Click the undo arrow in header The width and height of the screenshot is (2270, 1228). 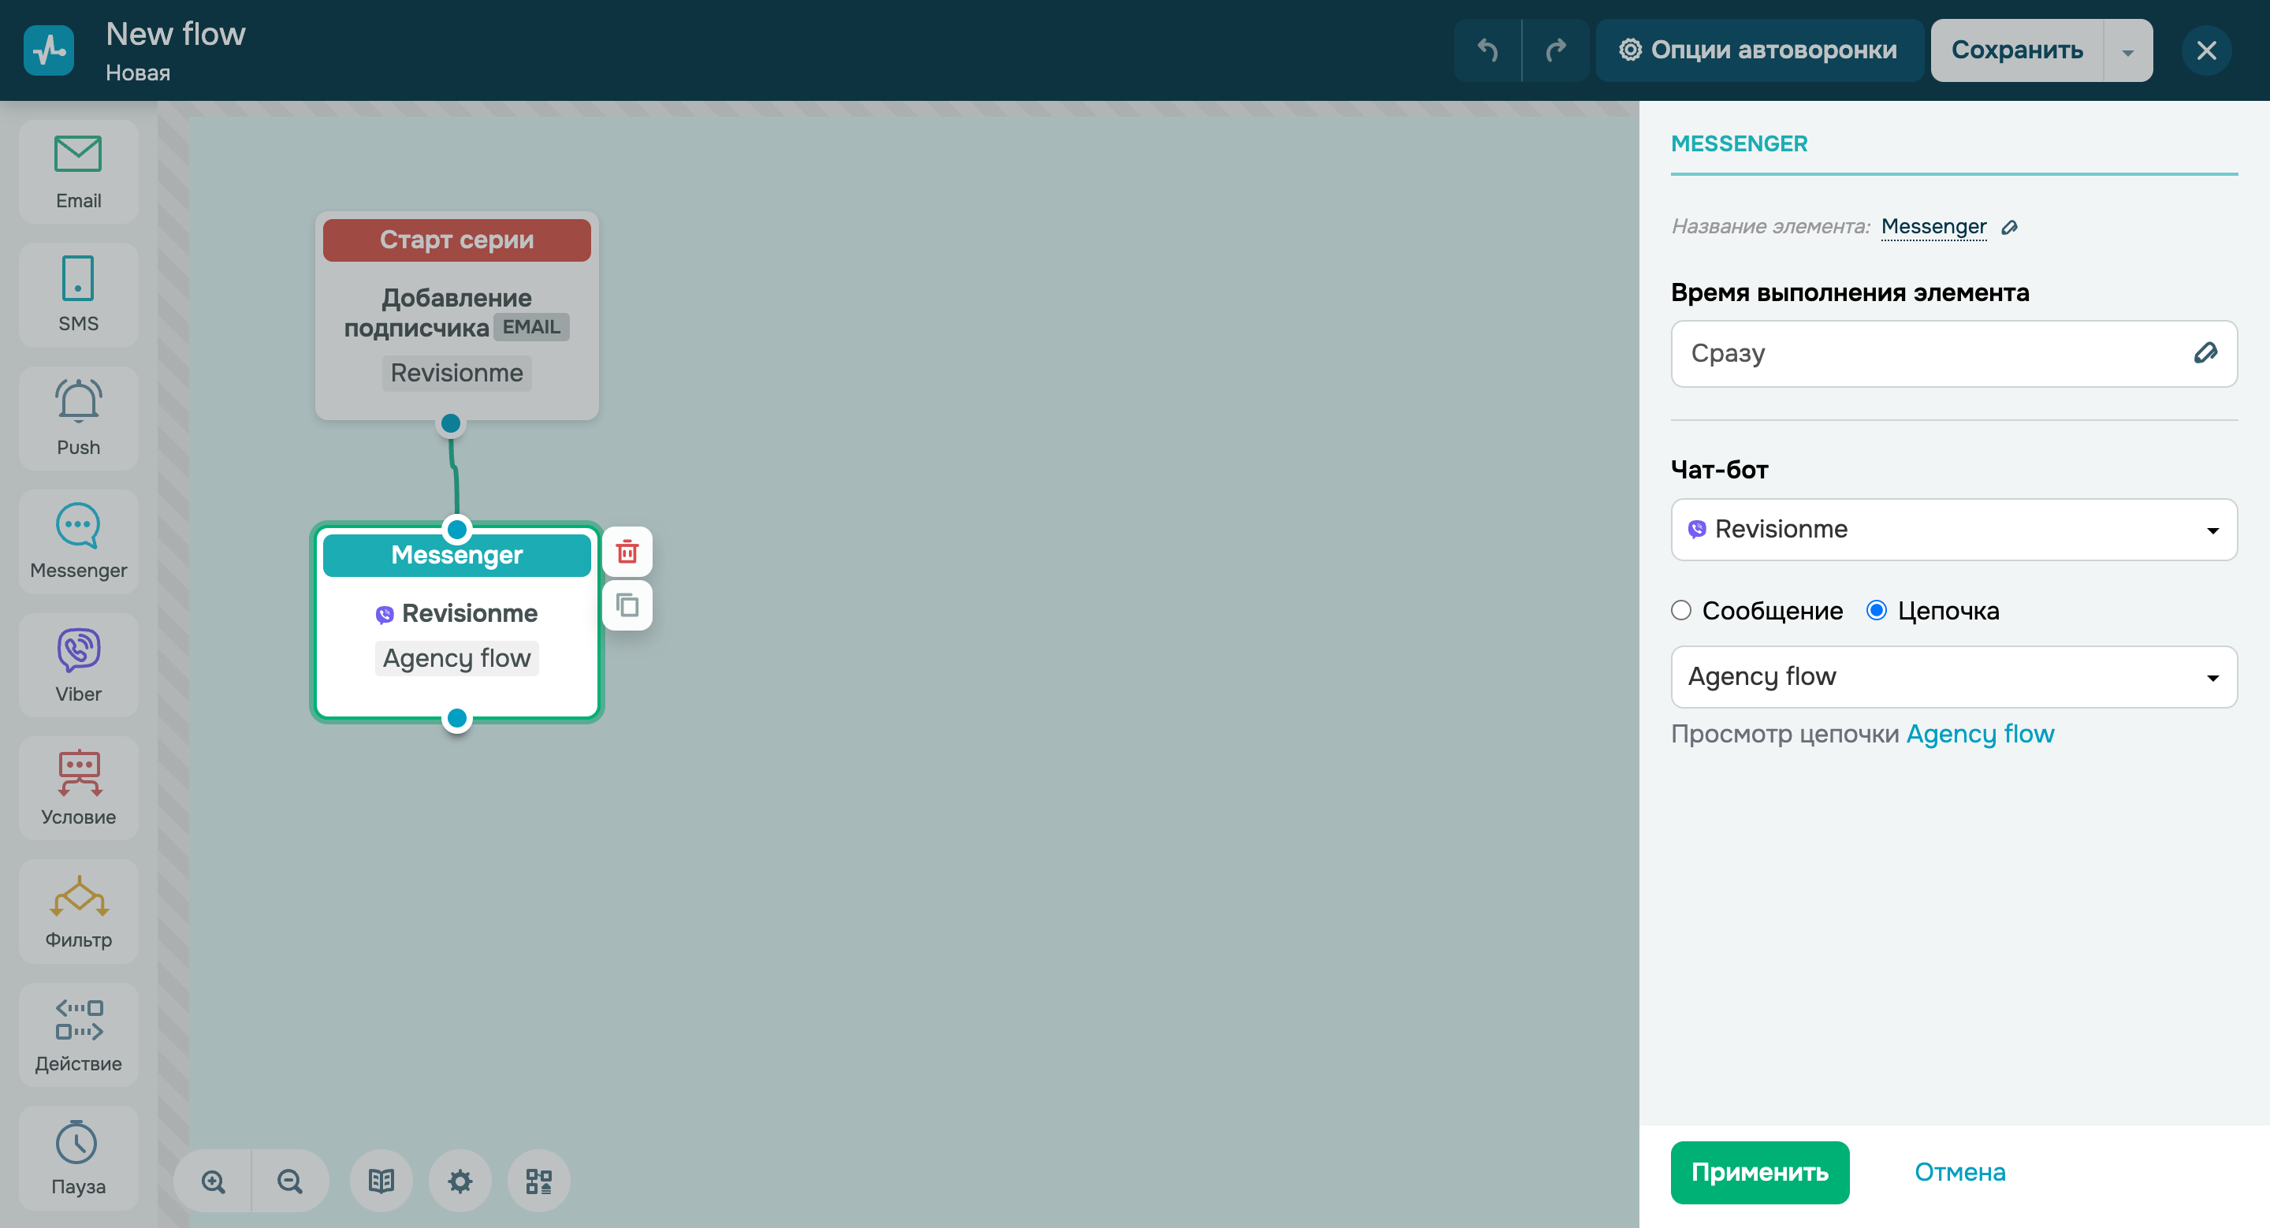1487,50
